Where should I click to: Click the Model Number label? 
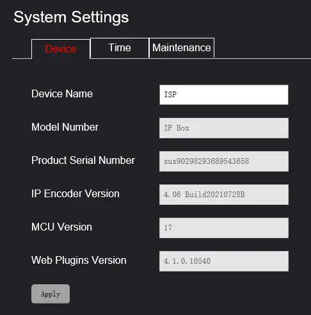click(x=65, y=127)
